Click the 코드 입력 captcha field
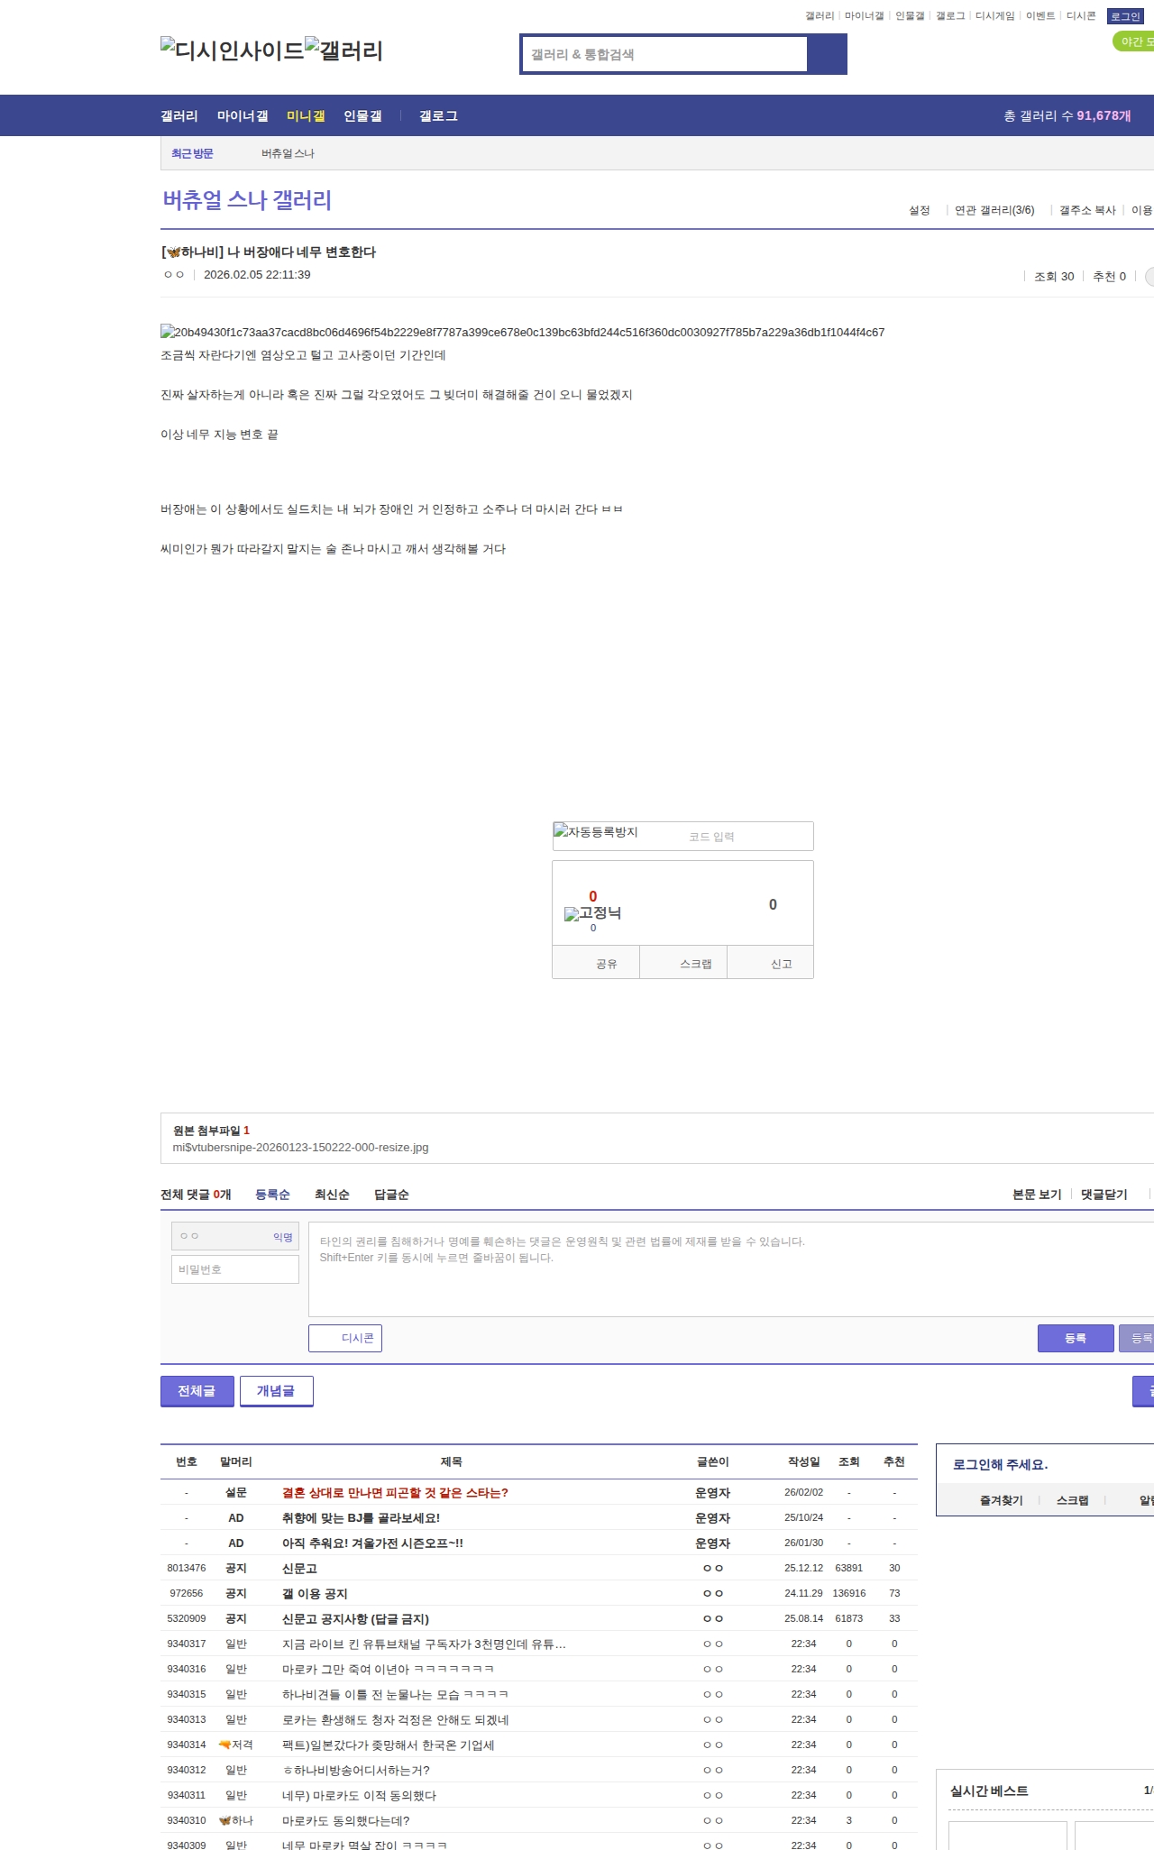1154x1850 pixels. click(x=745, y=837)
